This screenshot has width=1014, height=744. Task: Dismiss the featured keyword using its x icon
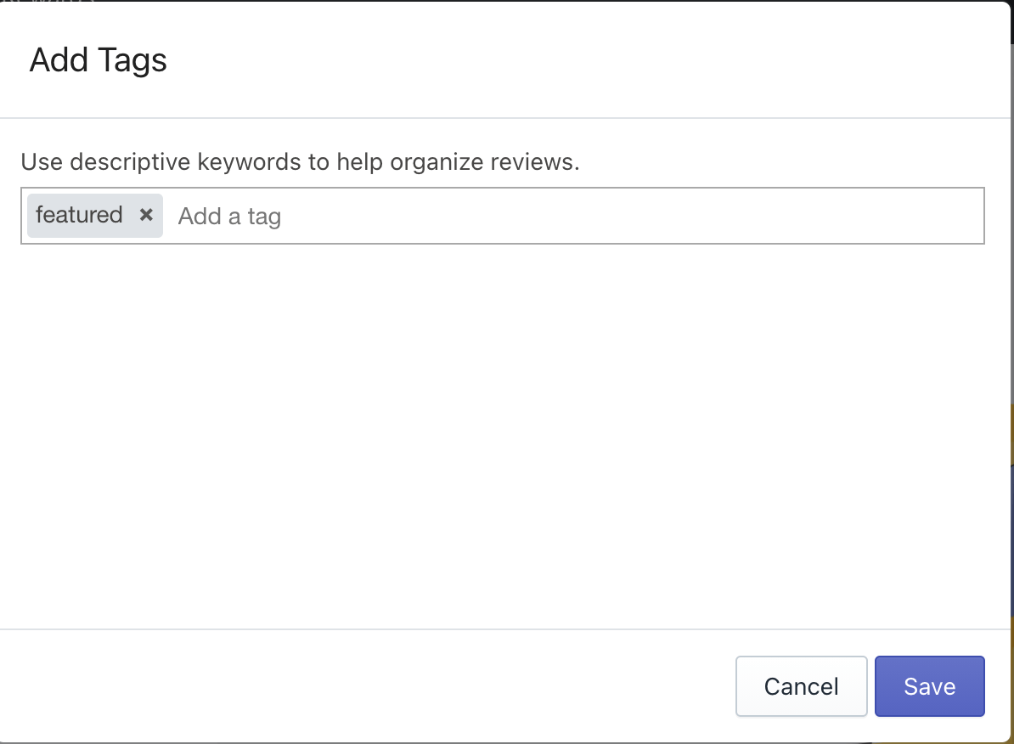pyautogui.click(x=145, y=215)
